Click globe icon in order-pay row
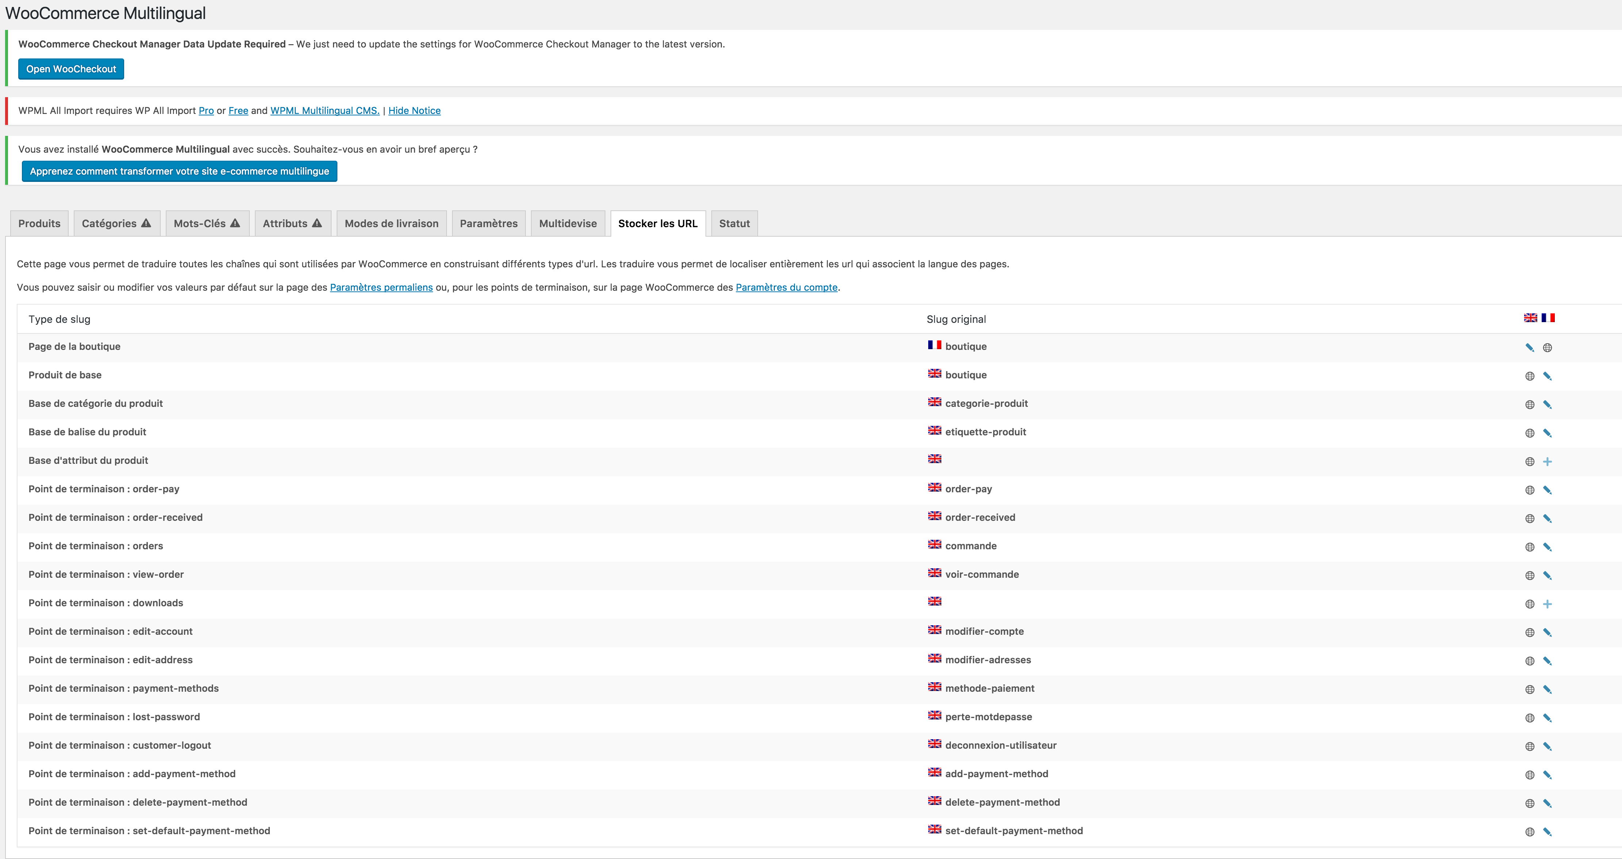Image resolution: width=1622 pixels, height=859 pixels. pyautogui.click(x=1530, y=490)
